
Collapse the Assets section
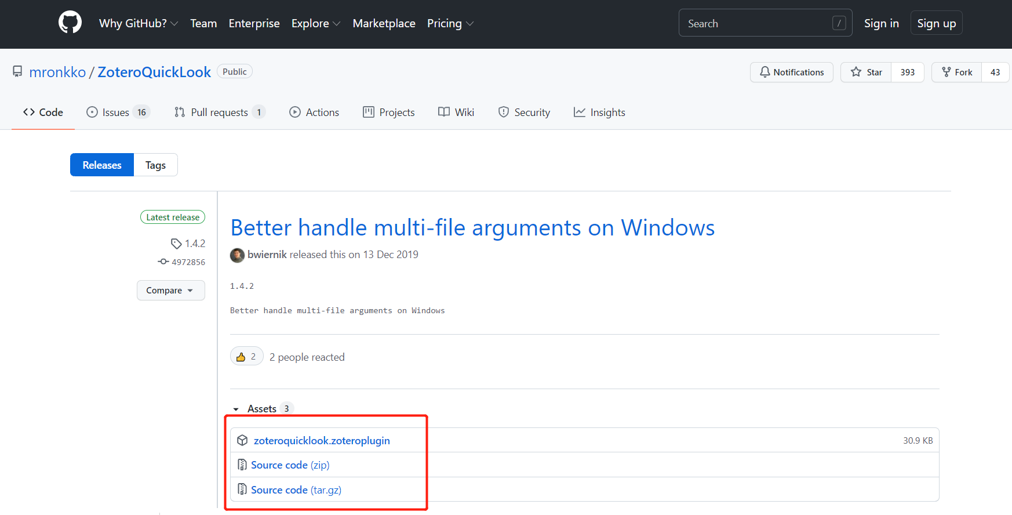coord(262,408)
